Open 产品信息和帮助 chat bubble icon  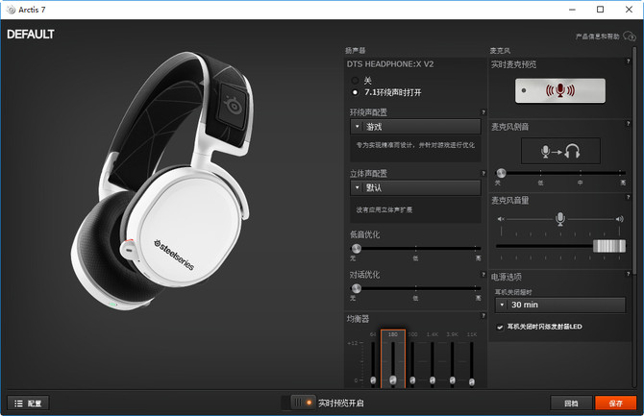point(630,37)
